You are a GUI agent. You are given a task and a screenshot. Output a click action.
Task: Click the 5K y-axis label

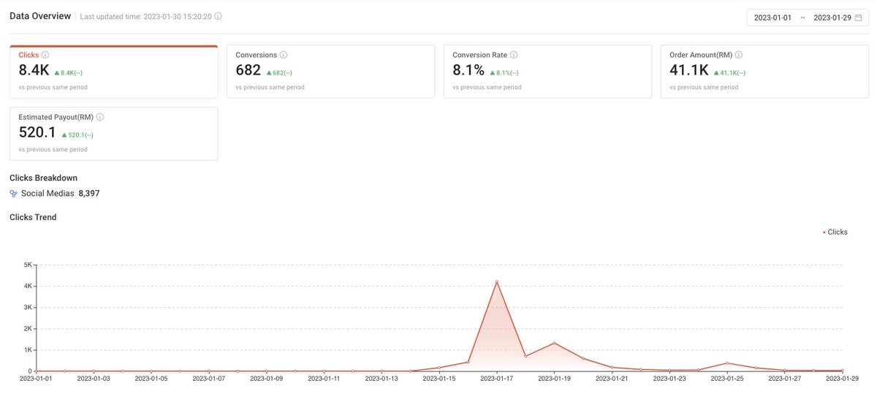click(28, 265)
